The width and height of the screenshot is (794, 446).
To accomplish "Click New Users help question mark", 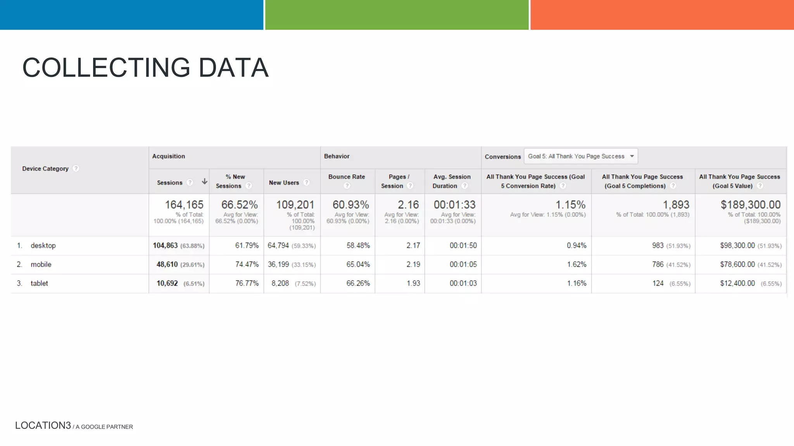I will pos(306,182).
